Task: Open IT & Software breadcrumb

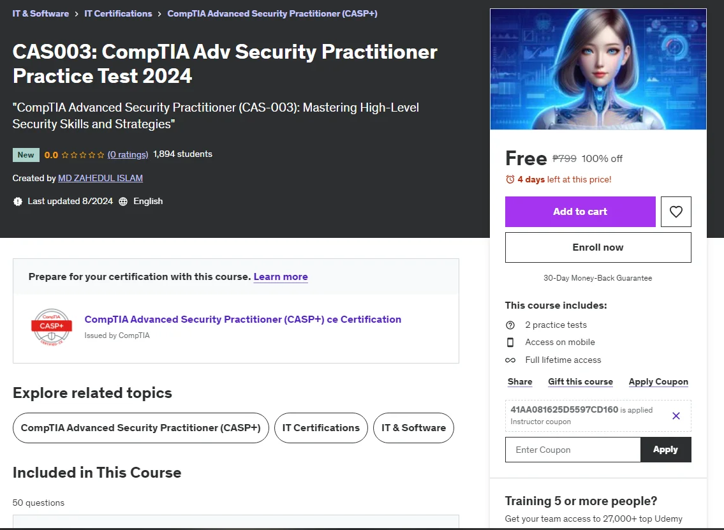Action: pos(41,13)
